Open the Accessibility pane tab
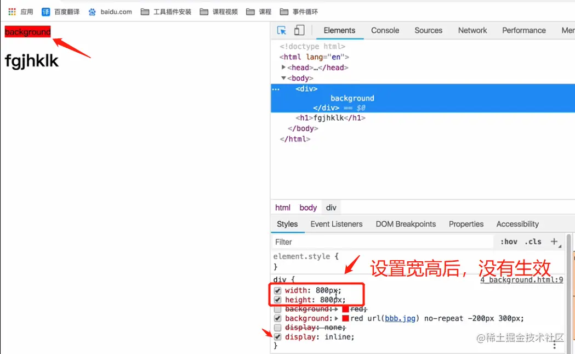 click(x=517, y=224)
